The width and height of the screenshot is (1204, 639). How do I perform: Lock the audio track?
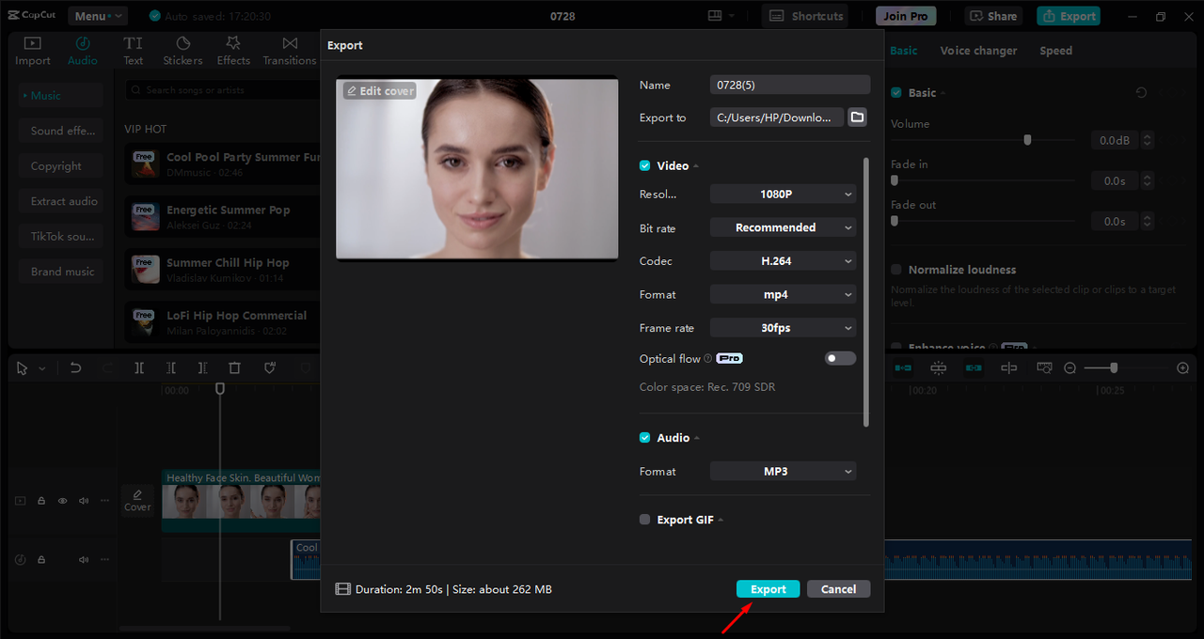point(41,559)
